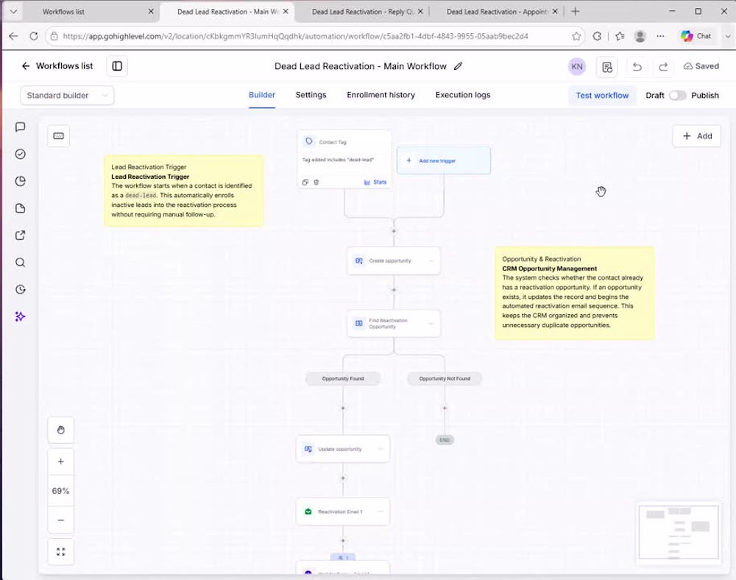
Task: Add step below Update opportunity node
Action: pos(343,478)
